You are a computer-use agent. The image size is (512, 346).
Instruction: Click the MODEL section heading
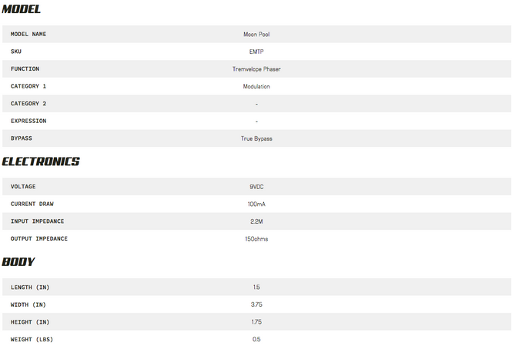coord(22,8)
